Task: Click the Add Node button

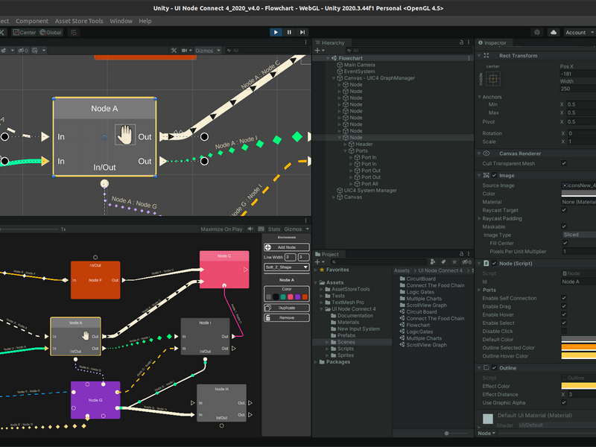Action: pyautogui.click(x=287, y=247)
